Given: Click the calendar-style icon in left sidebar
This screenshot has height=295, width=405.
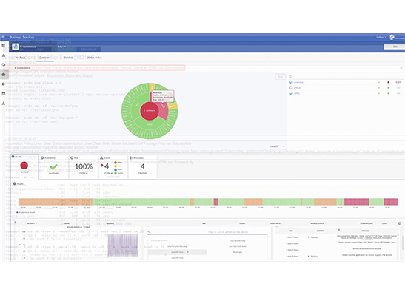Looking at the screenshot, I should pyautogui.click(x=4, y=93).
